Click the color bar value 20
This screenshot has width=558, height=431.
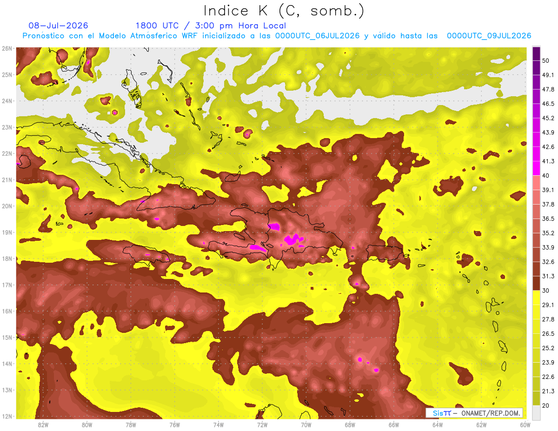pos(546,405)
